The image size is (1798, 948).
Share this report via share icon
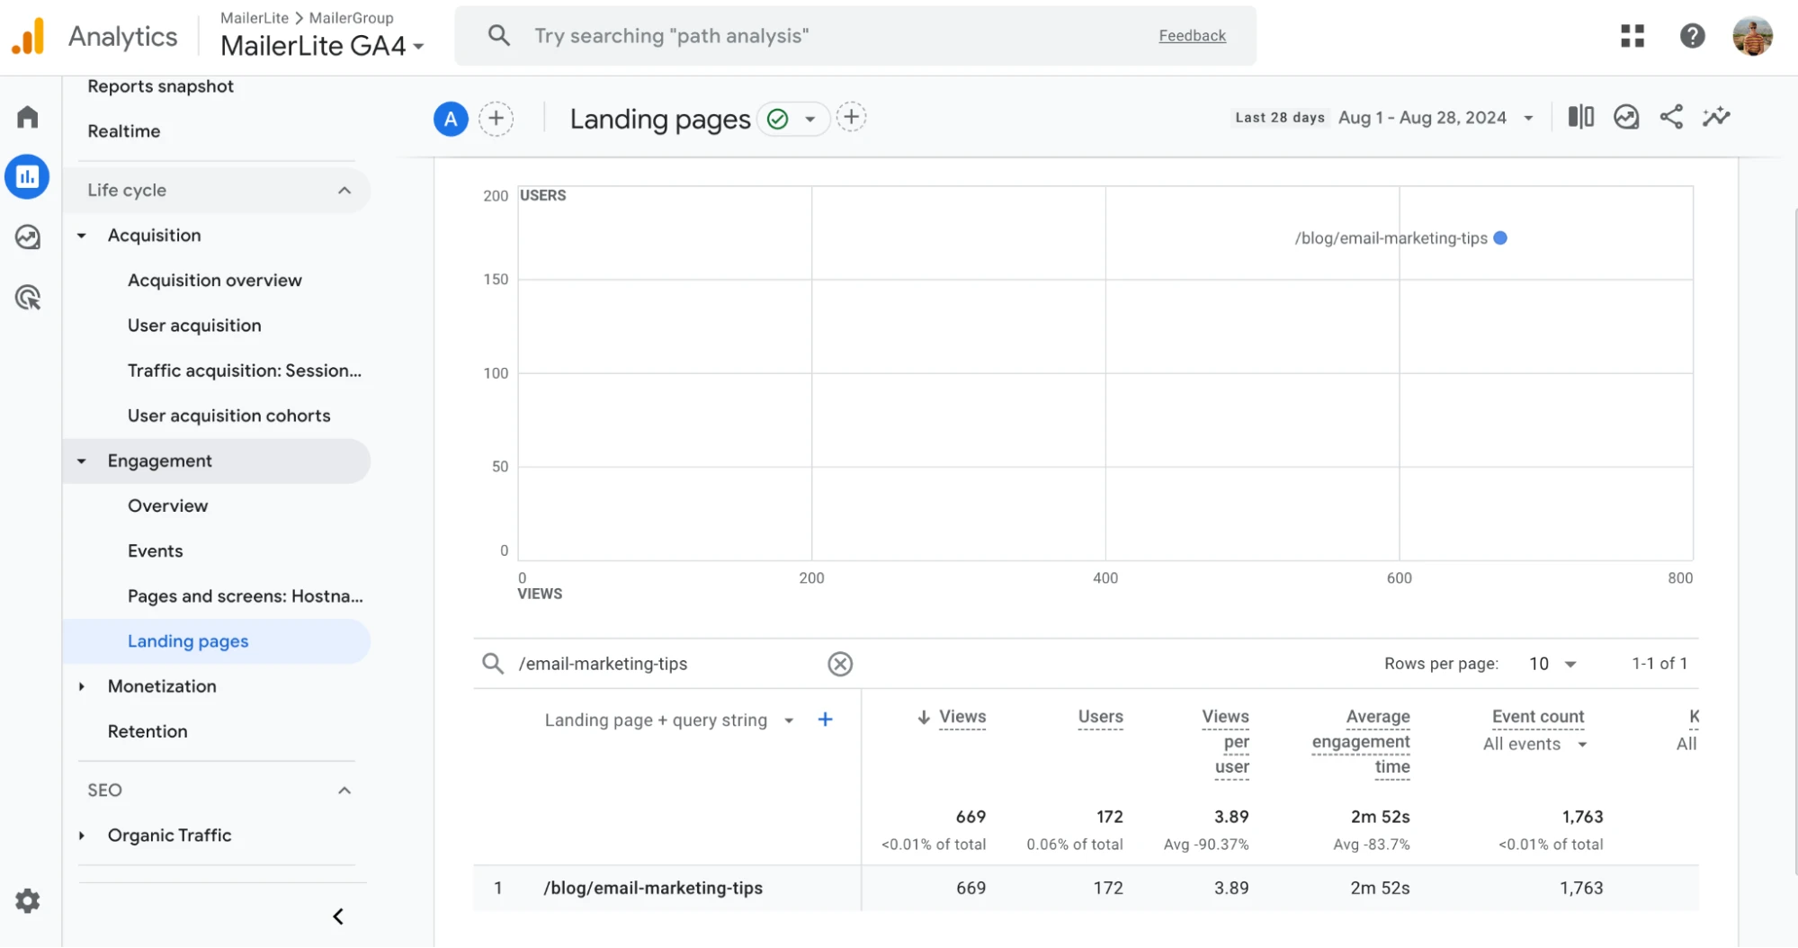[x=1670, y=117]
